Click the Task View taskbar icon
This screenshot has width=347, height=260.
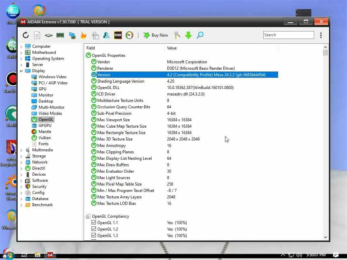tap(24, 255)
